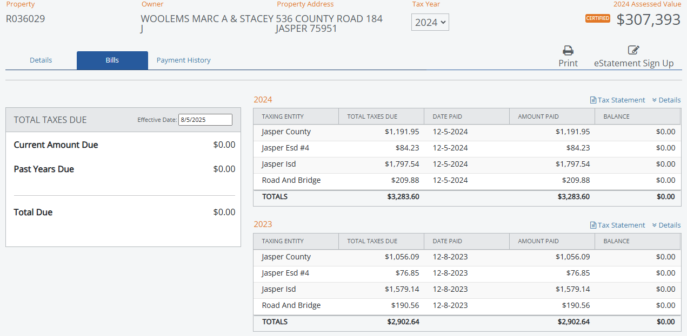Click the Taxing Entity header in 2024 table
This screenshot has width=687, height=336.
pyautogui.click(x=283, y=116)
